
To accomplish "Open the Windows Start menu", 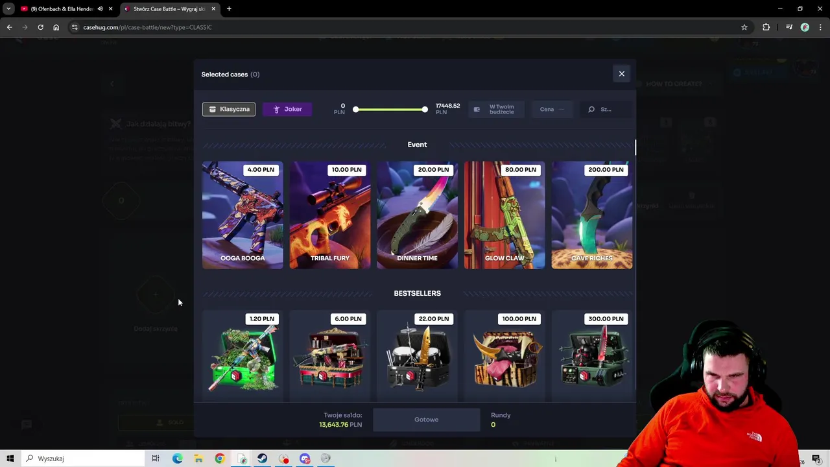I will pyautogui.click(x=10, y=459).
